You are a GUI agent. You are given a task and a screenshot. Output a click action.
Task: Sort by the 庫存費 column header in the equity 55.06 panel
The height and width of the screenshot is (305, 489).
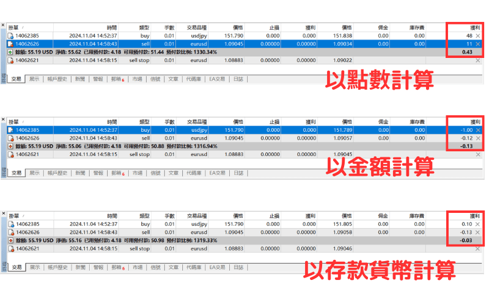[x=408, y=122]
